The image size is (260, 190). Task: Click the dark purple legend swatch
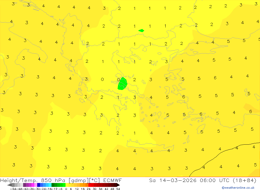coord(24,185)
